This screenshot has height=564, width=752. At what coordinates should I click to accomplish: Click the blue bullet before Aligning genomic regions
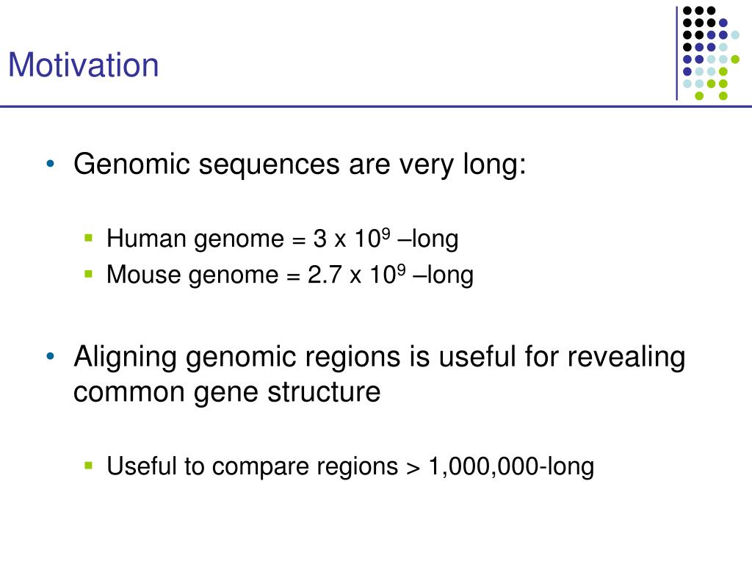(51, 356)
